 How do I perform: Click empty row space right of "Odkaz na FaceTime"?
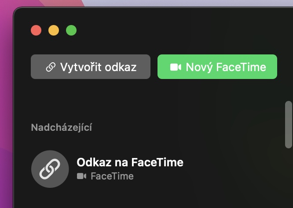coord(233,169)
